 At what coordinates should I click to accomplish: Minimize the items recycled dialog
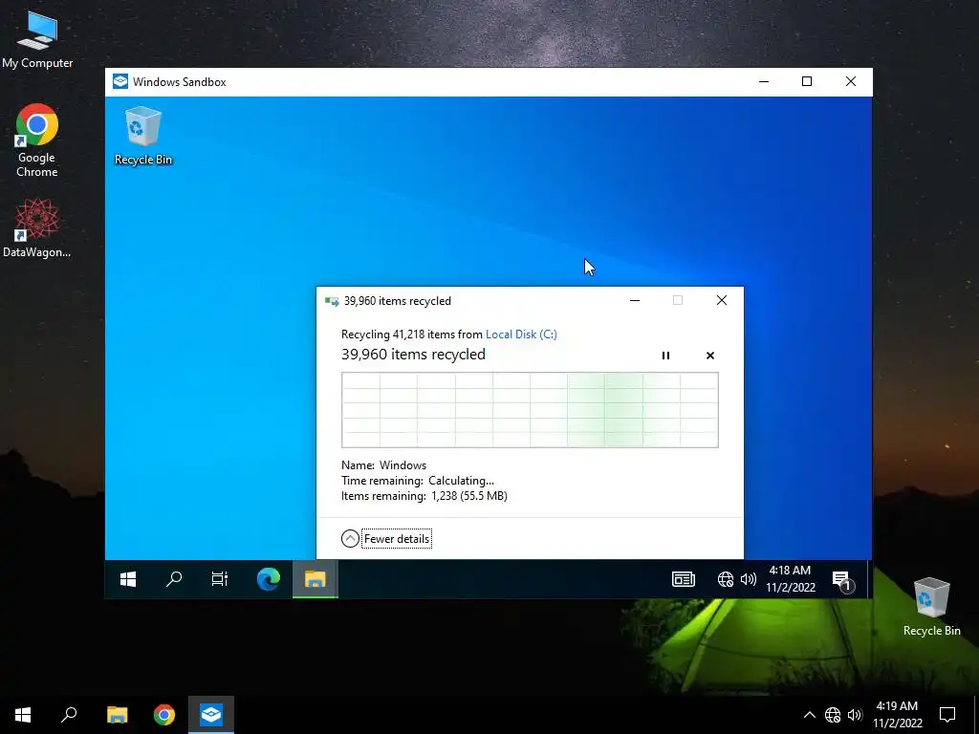pos(635,300)
